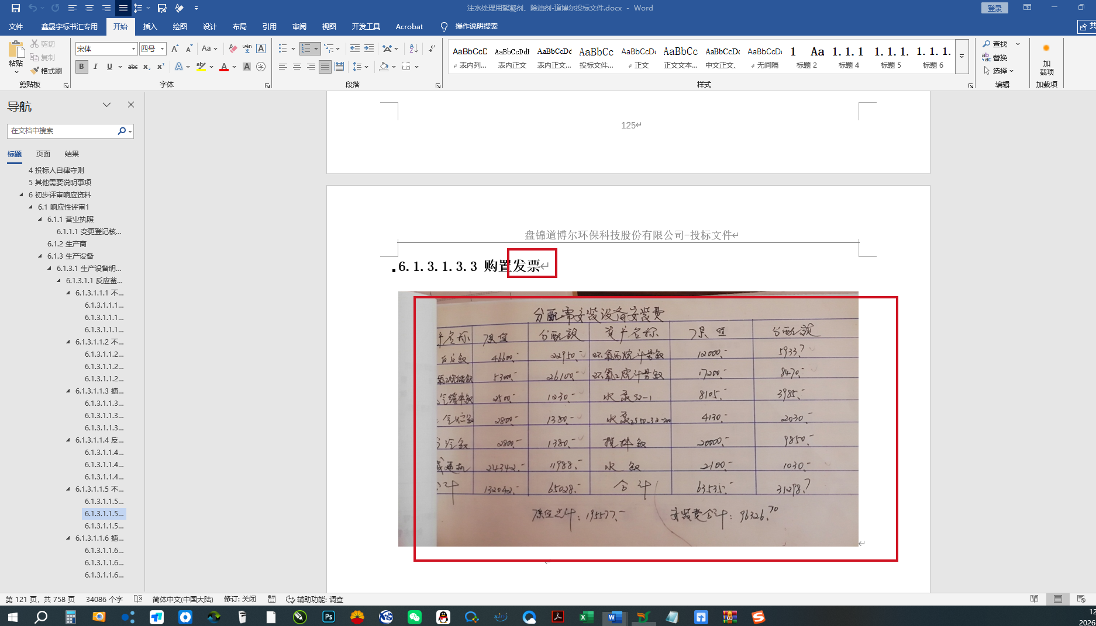Viewport: 1096px width, 626px height.
Task: Increase the paragraph indent
Action: [368, 48]
